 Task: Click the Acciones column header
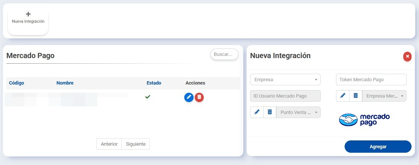pyautogui.click(x=195, y=83)
